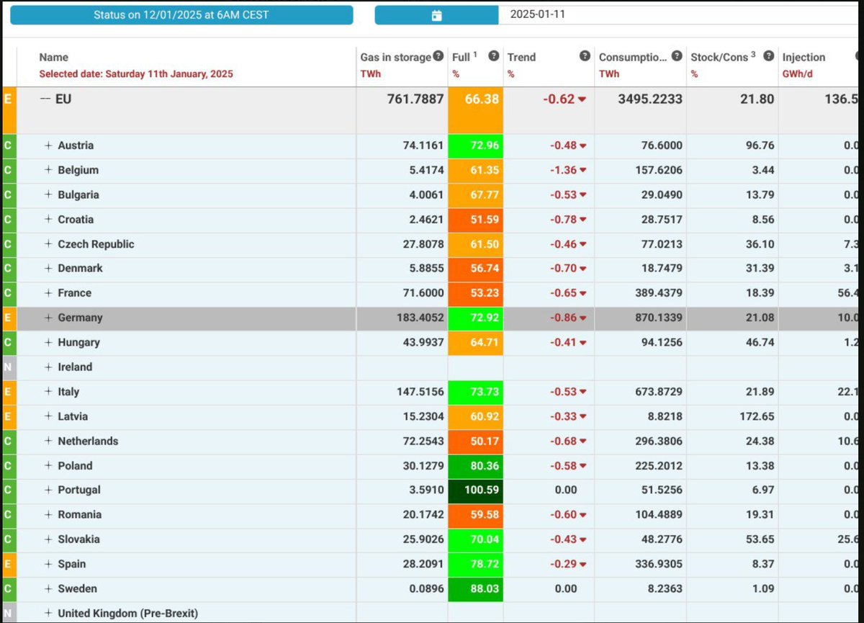Show help for the Consumption column
Image resolution: width=864 pixels, height=623 pixels.
677,56
